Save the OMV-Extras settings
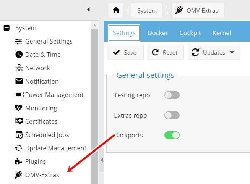This screenshot has height=184, width=250. tap(126, 52)
